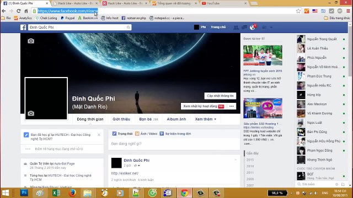The width and height of the screenshot is (353, 198).
Task: Open Photoshop from the taskbar
Action: [x=24, y=193]
